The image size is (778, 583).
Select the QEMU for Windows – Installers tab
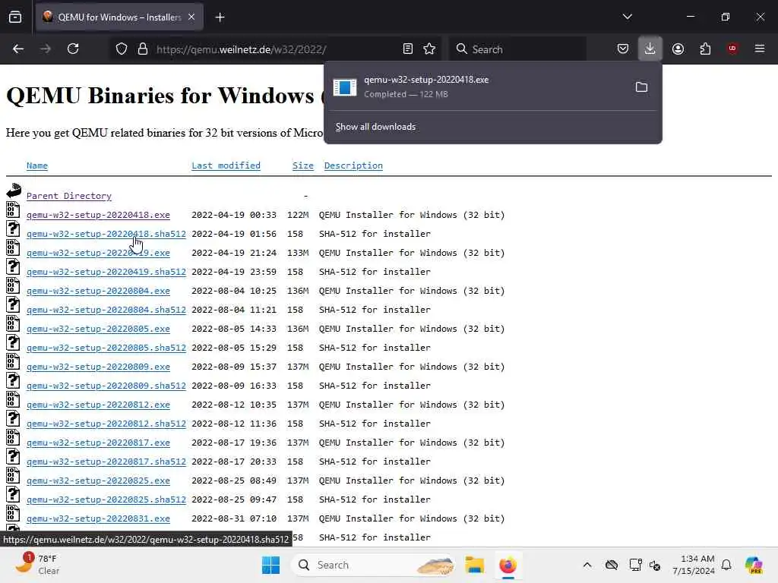[x=119, y=17]
